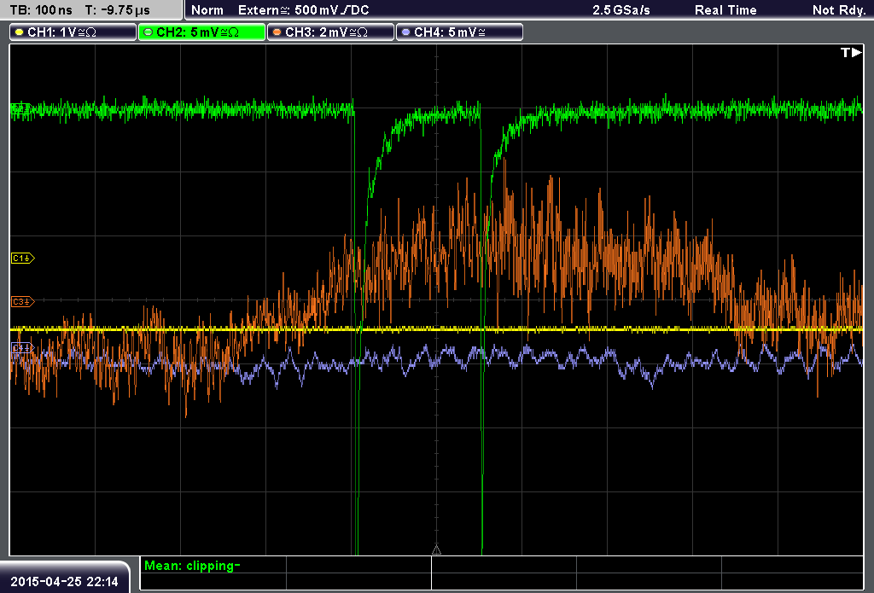
Task: Click the trigger position T arrow icon
Action: [x=851, y=52]
